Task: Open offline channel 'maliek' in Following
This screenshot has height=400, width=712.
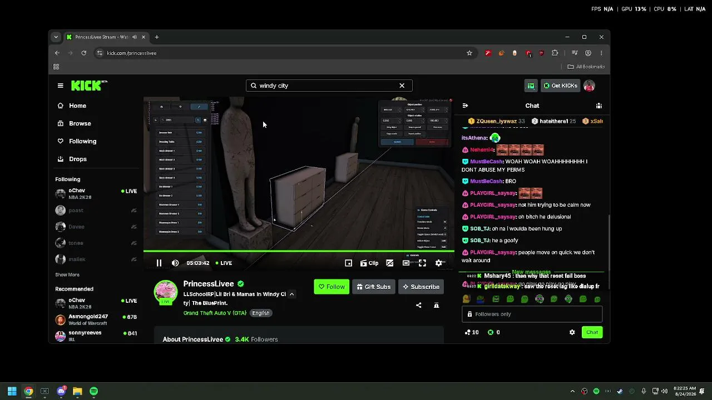Action: (96, 259)
